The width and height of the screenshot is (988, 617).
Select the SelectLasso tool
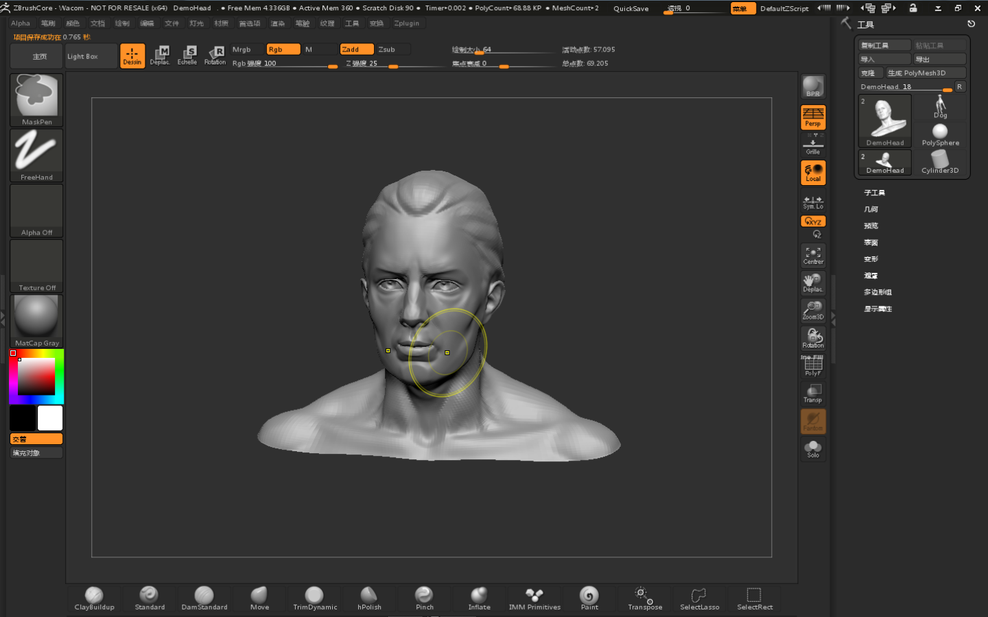(699, 598)
